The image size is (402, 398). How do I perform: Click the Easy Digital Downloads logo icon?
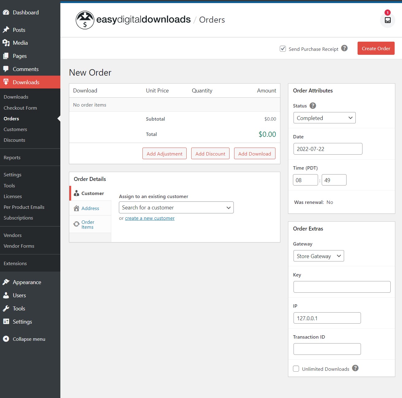pos(85,20)
